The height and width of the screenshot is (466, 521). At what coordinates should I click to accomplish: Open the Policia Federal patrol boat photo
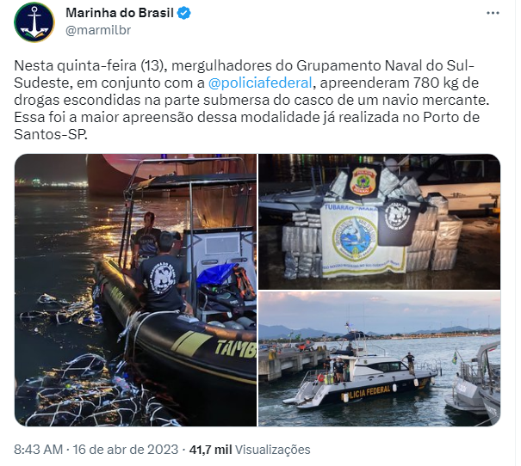click(x=380, y=359)
